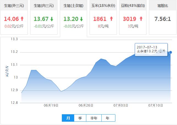Click the change text 3元/吨
The width and height of the screenshot is (177, 125).
pos(133,26)
